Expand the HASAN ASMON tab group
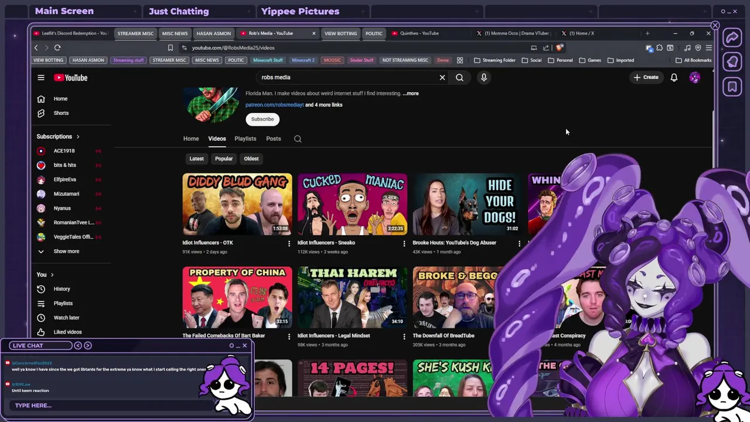Screen dimensions: 750x422 [213, 33]
